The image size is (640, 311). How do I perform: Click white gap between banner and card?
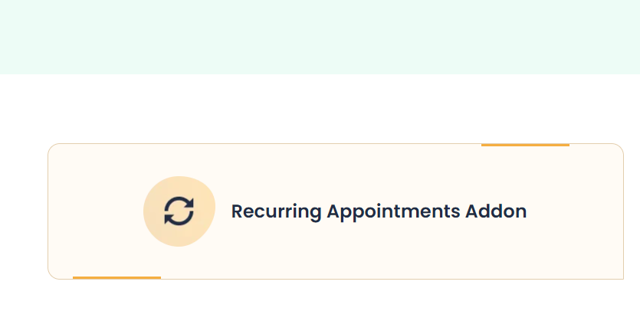click(x=320, y=109)
